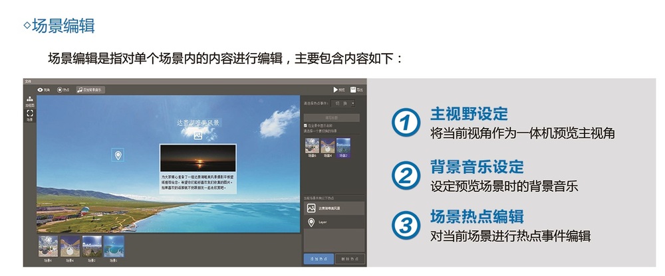Open the hotspot event type dropdown

343,103
